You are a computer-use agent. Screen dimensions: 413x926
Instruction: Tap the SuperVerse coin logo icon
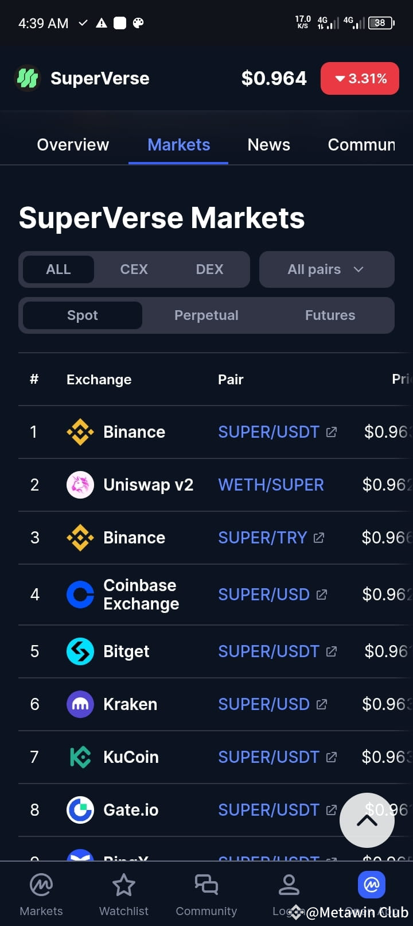(x=27, y=78)
